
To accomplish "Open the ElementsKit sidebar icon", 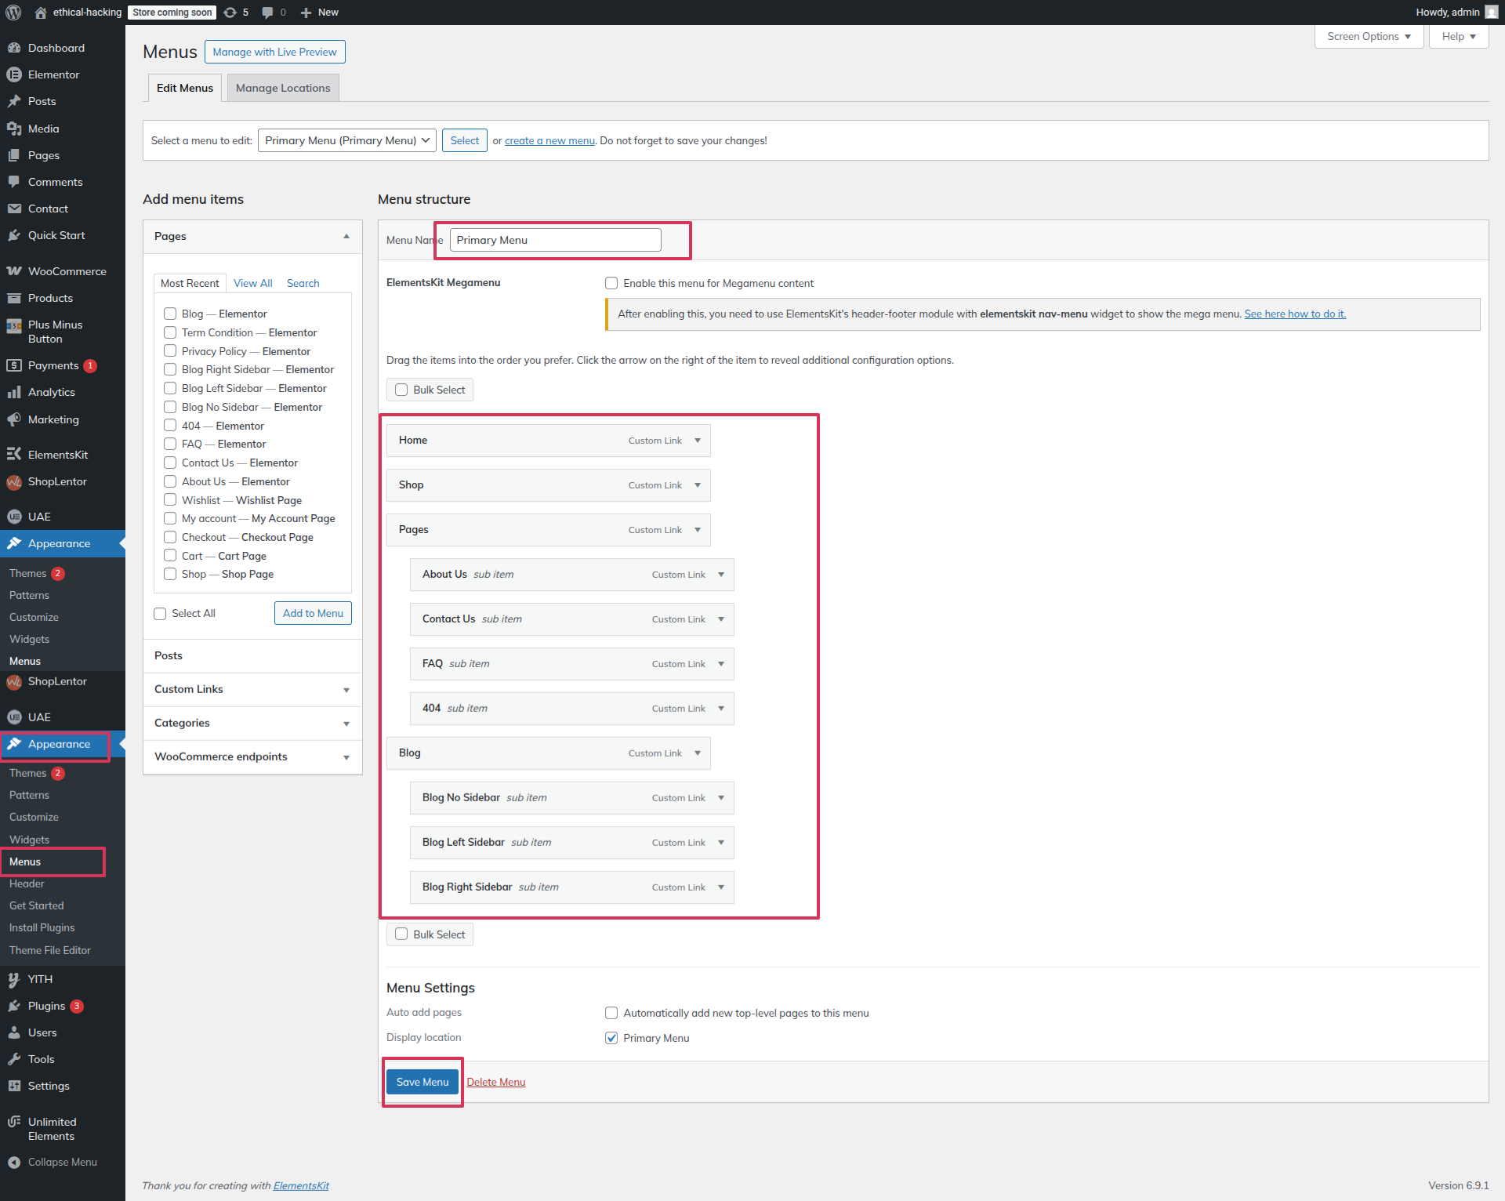I will (14, 455).
